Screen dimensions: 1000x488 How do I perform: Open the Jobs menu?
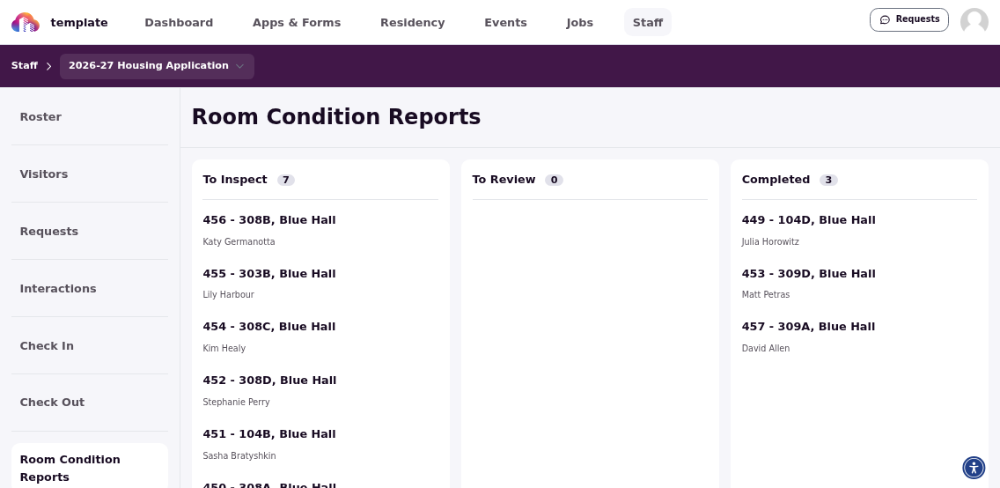tap(580, 22)
